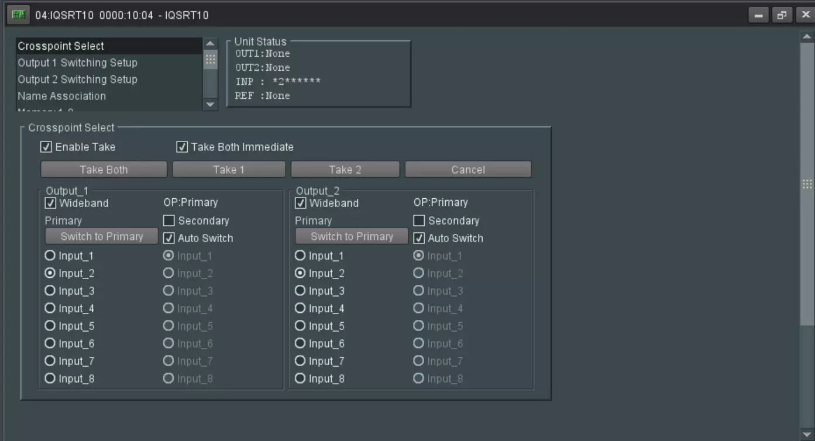Click the Take 2 button
The height and width of the screenshot is (441, 815).
pyautogui.click(x=345, y=170)
